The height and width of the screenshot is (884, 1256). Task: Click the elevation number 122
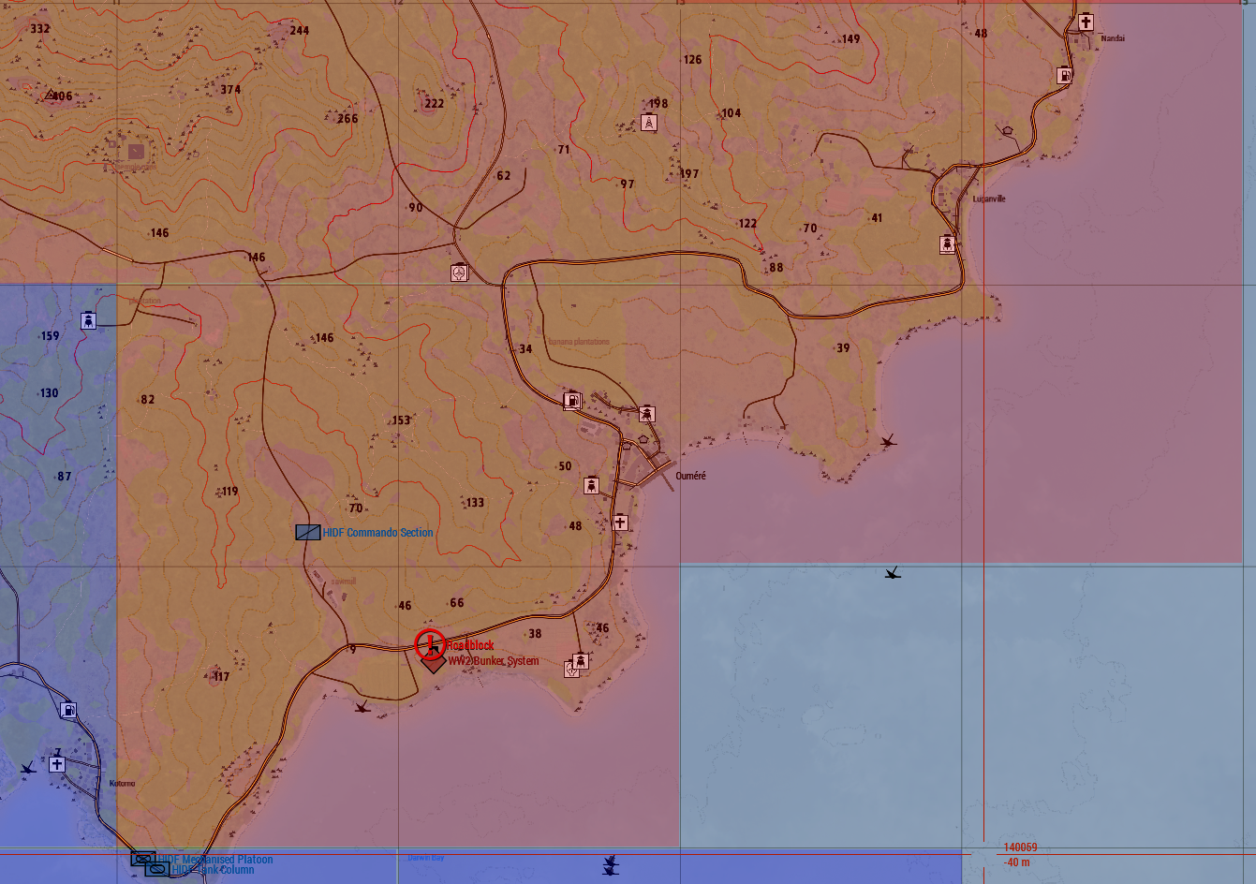pos(747,224)
